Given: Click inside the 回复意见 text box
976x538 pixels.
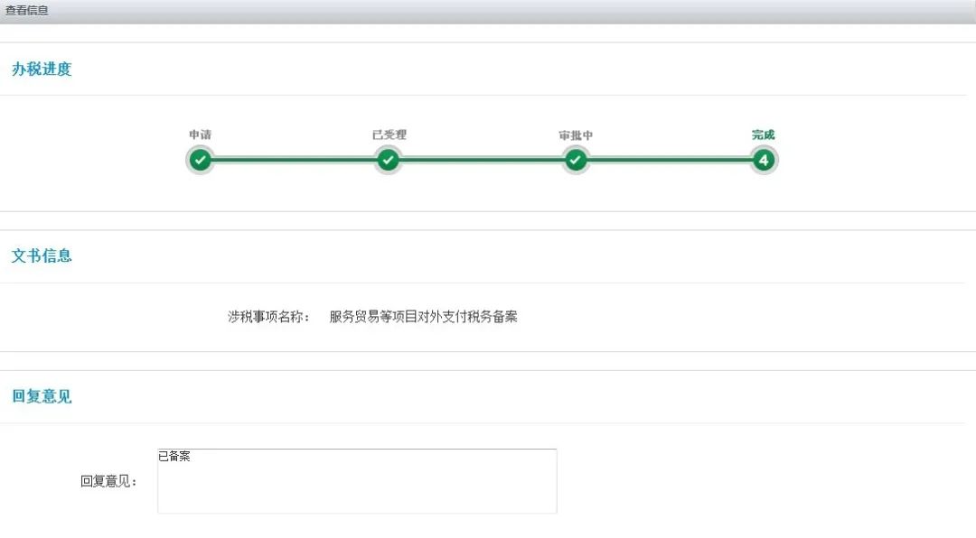Looking at the screenshot, I should (x=357, y=481).
